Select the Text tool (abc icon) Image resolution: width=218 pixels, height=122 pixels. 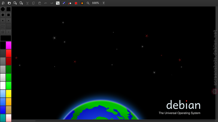[x=58, y=3]
